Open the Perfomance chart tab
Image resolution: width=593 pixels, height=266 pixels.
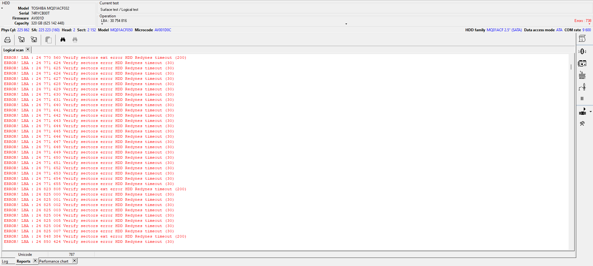point(54,261)
